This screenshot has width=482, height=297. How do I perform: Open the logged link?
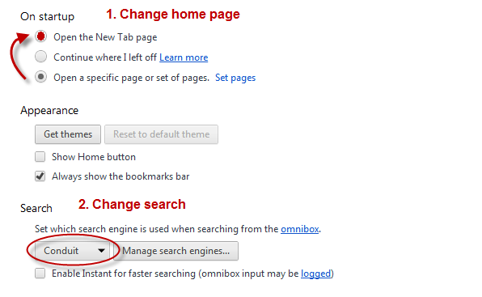316,274
